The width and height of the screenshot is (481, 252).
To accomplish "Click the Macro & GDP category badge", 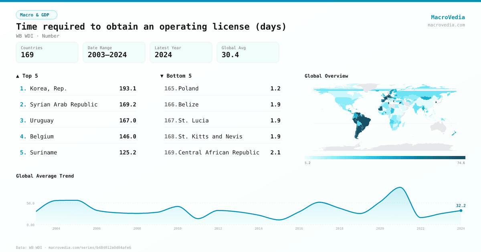I will point(36,14).
